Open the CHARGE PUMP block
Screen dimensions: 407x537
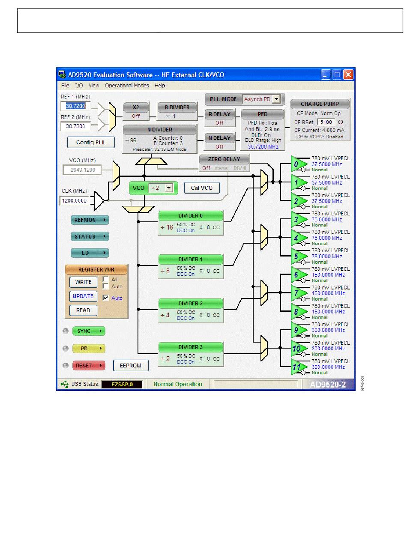click(320, 120)
